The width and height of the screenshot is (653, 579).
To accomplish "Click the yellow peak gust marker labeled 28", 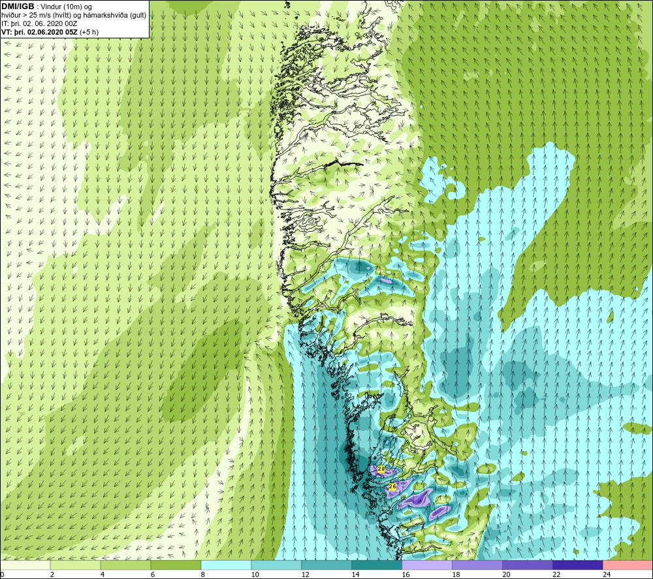I will tap(381, 469).
